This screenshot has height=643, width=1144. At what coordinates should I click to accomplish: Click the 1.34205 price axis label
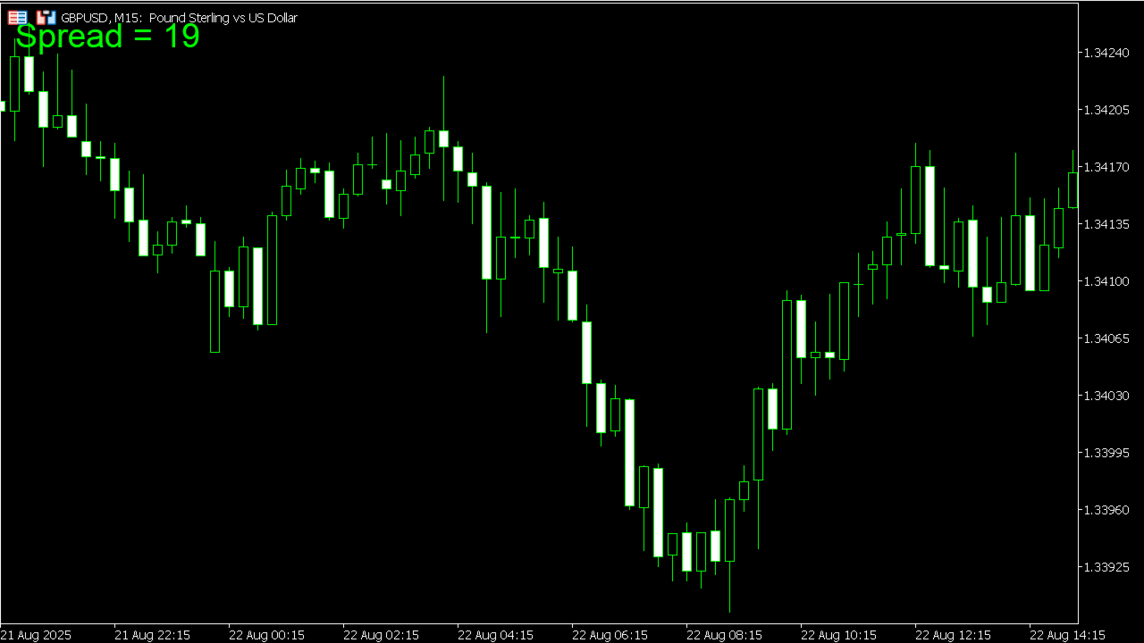1106,110
